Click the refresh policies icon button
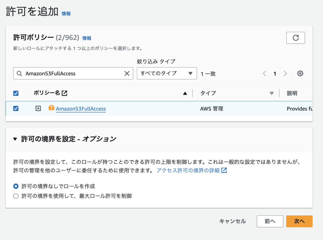 (296, 38)
